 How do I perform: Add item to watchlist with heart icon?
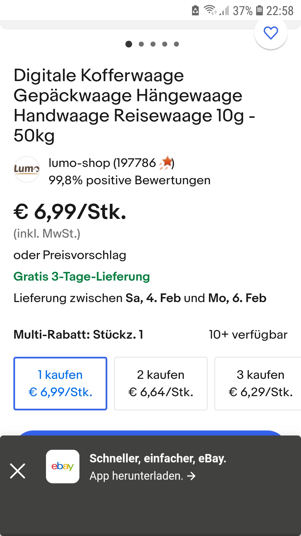[x=271, y=33]
